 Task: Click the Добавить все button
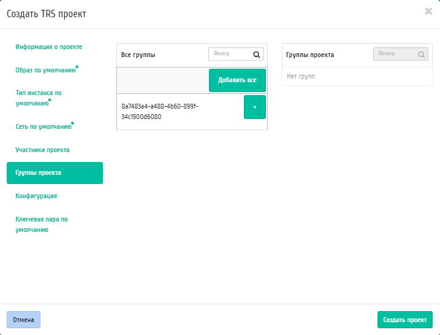237,80
